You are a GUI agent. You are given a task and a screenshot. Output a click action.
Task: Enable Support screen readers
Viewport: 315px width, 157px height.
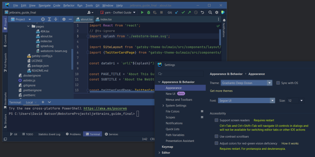tap(216, 120)
